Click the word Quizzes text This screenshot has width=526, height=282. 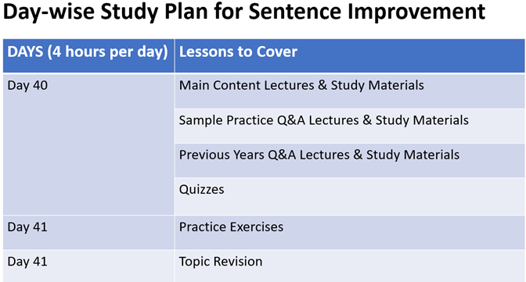tap(201, 190)
